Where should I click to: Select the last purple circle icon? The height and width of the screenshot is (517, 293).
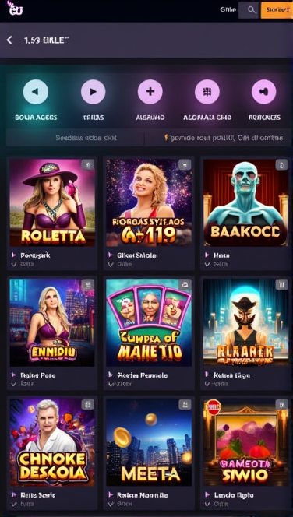264,92
